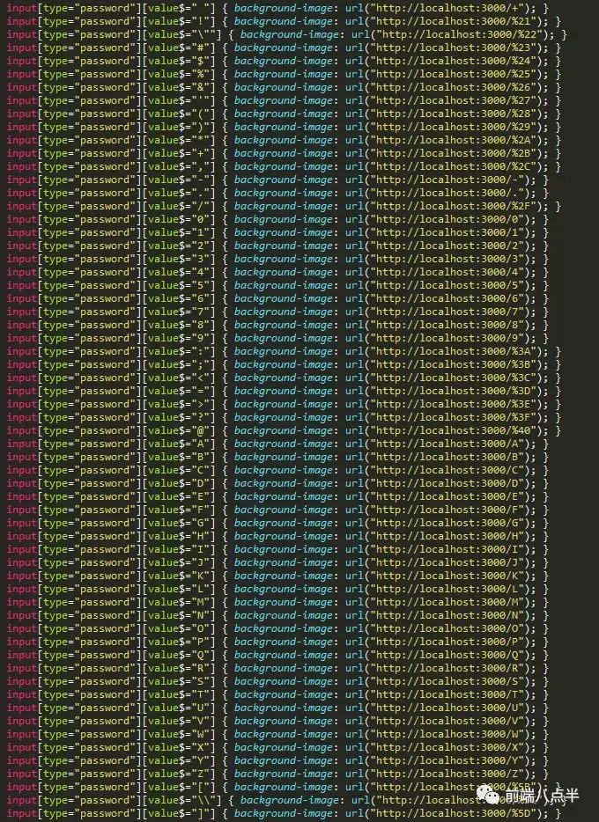599x822 pixels.
Task: Click the URL ending in /%24
Action: click(x=452, y=61)
